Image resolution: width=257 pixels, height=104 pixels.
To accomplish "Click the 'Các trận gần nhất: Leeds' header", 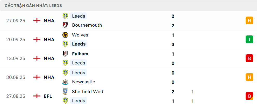I will pyautogui.click(x=33, y=5).
